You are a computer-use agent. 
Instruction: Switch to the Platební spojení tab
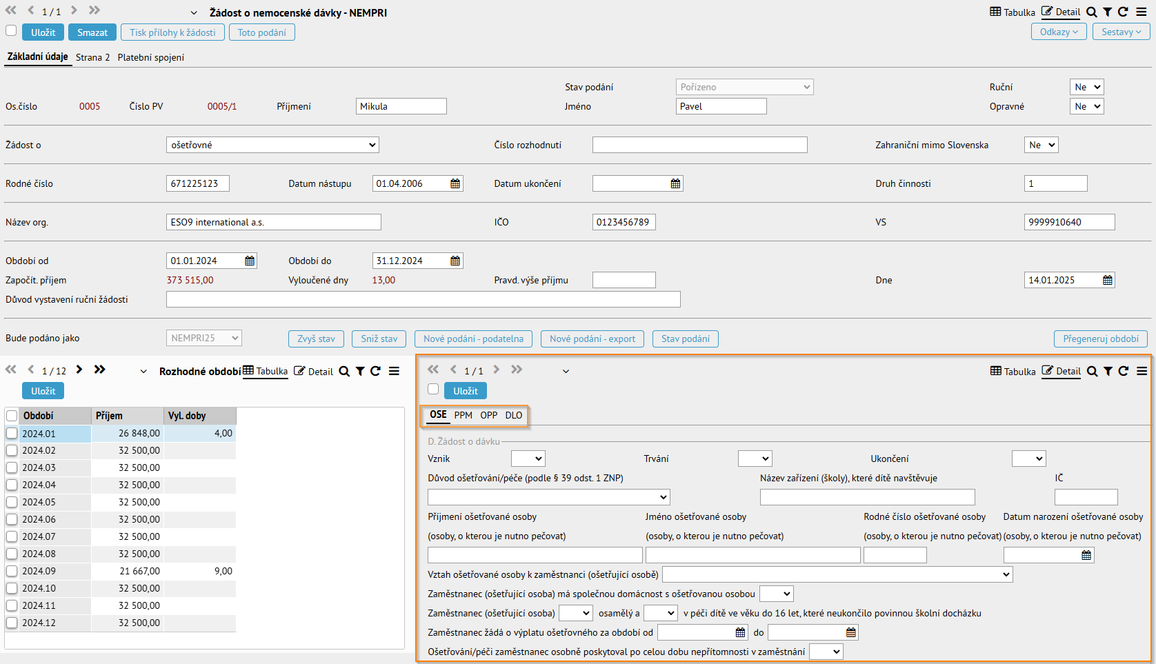point(151,57)
